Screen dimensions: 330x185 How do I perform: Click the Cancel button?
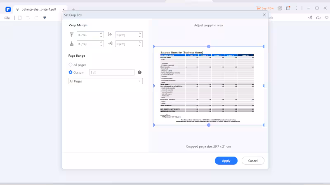coord(253,161)
